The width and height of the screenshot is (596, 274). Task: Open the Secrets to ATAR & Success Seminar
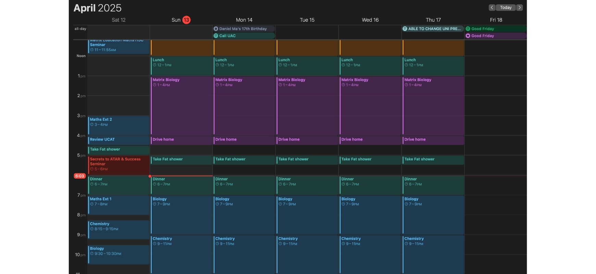pos(119,165)
